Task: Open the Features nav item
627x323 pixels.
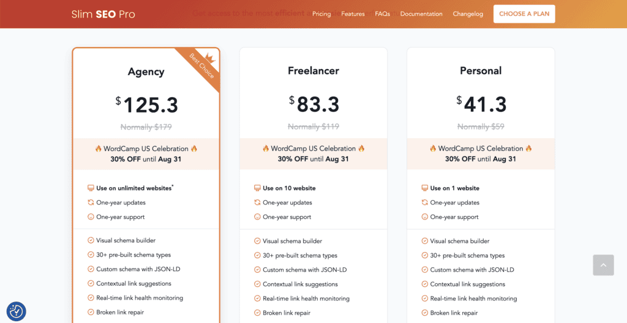Action: [x=353, y=14]
